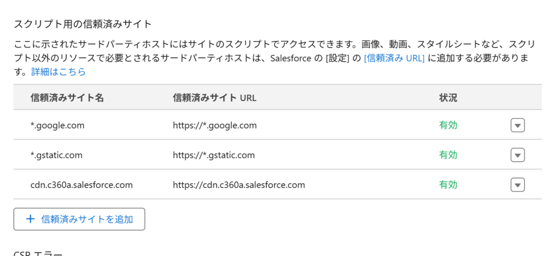Open the dropdown arrow for cdn.c360a.salesforce.com row
556x256 pixels.
click(x=517, y=185)
